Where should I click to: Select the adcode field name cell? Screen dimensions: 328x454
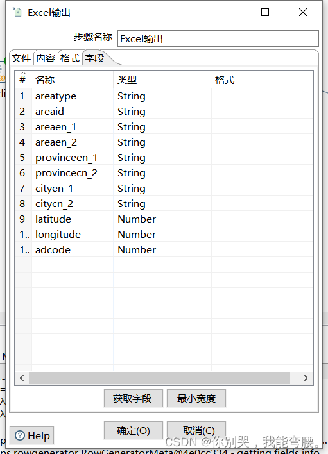pyautogui.click(x=73, y=249)
